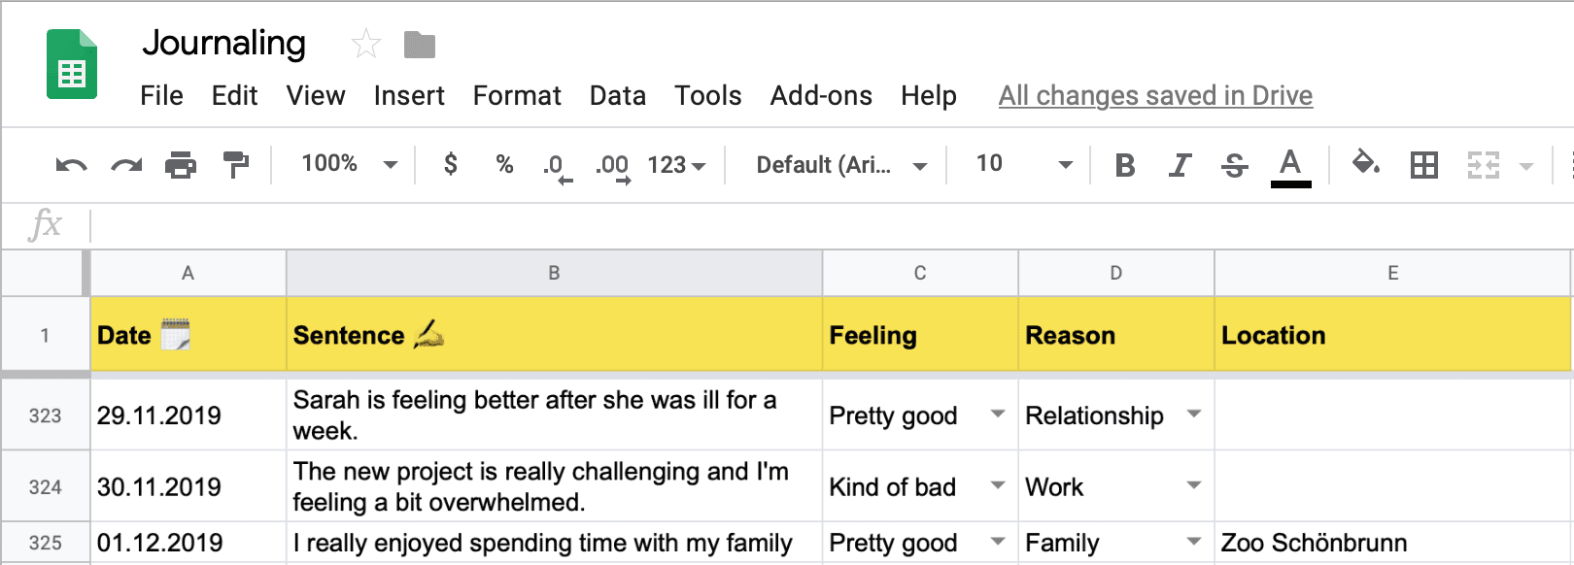Expand Feeling dropdown in row 325

click(x=997, y=542)
